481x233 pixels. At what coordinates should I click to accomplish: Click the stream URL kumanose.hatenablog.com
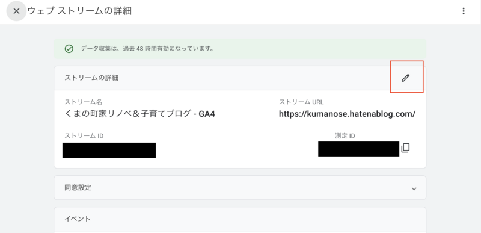pos(347,114)
